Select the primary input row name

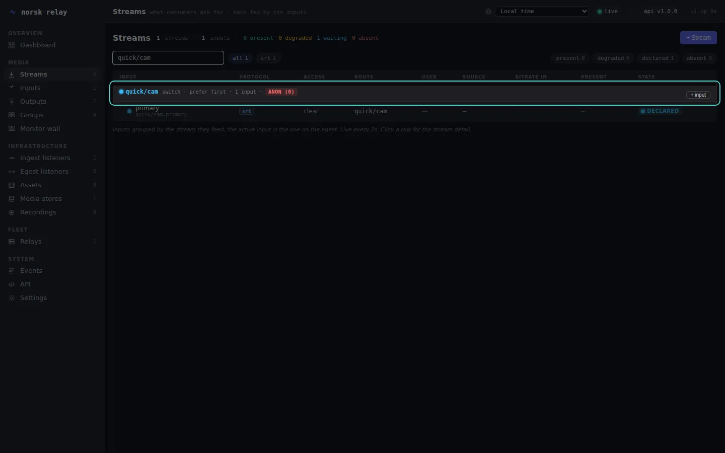[147, 108]
